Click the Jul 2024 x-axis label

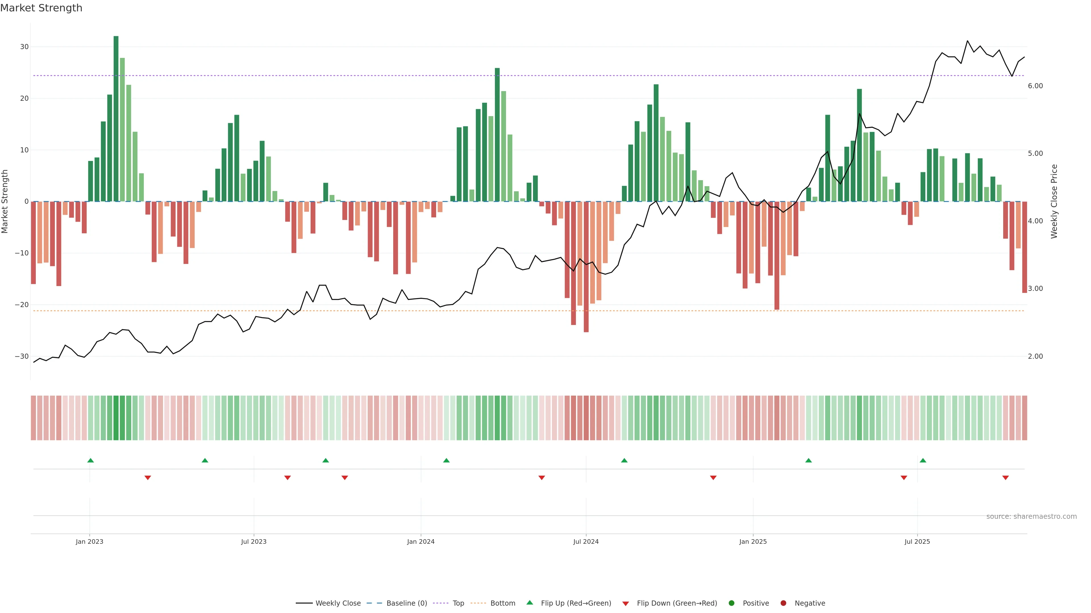click(586, 541)
